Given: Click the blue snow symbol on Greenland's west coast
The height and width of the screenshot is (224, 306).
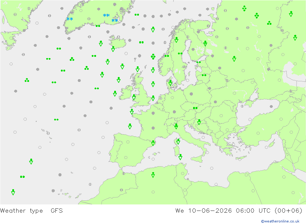Looking at the screenshot, I should [70, 19].
